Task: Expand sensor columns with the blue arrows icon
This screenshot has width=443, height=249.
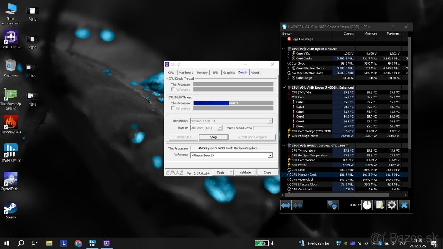Action: [286, 205]
